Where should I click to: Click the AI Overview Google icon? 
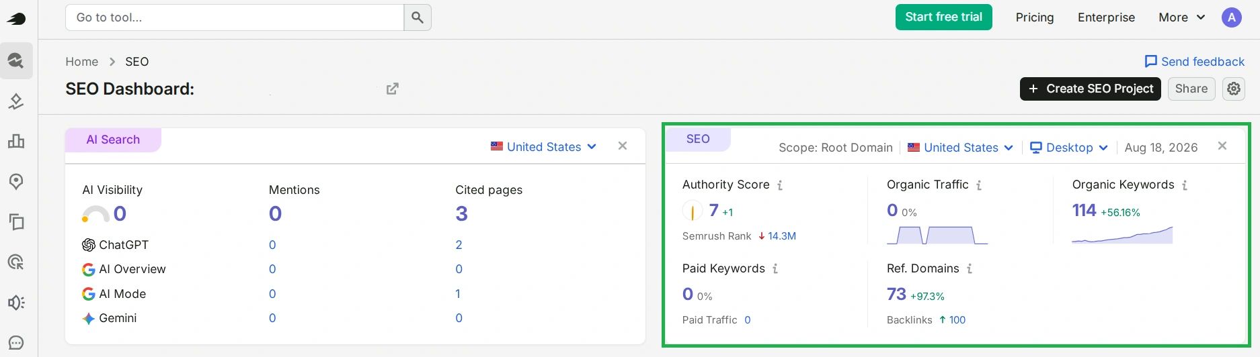click(x=88, y=270)
